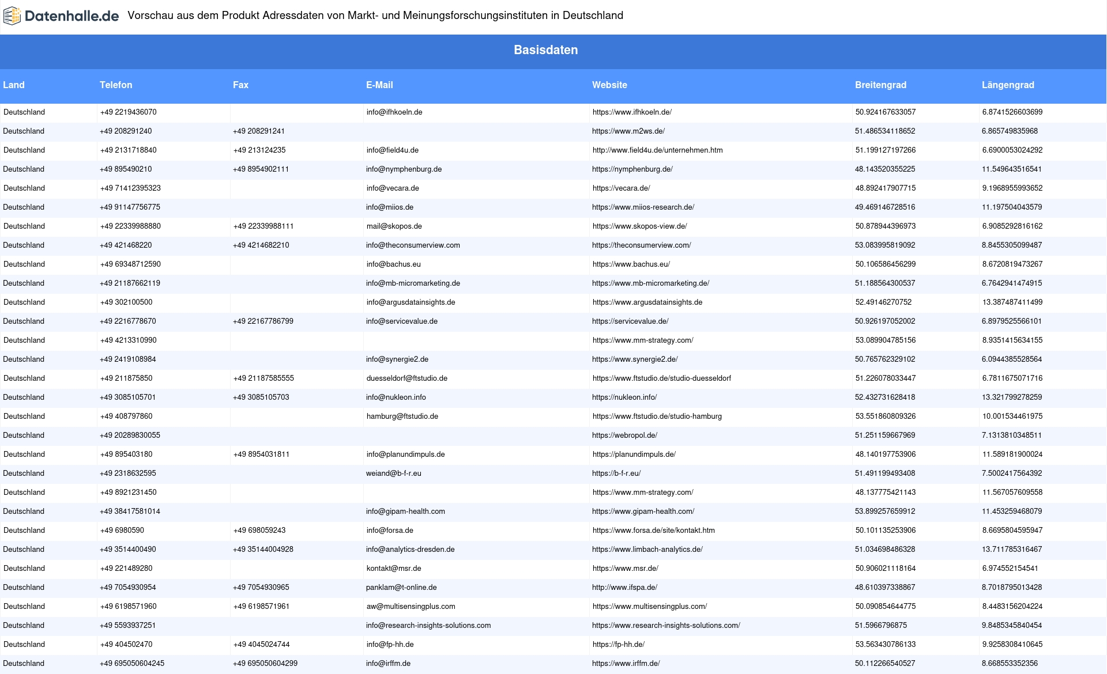1107x674 pixels.
Task: Click the Datenhalle.de logo icon
Action: pyautogui.click(x=12, y=16)
